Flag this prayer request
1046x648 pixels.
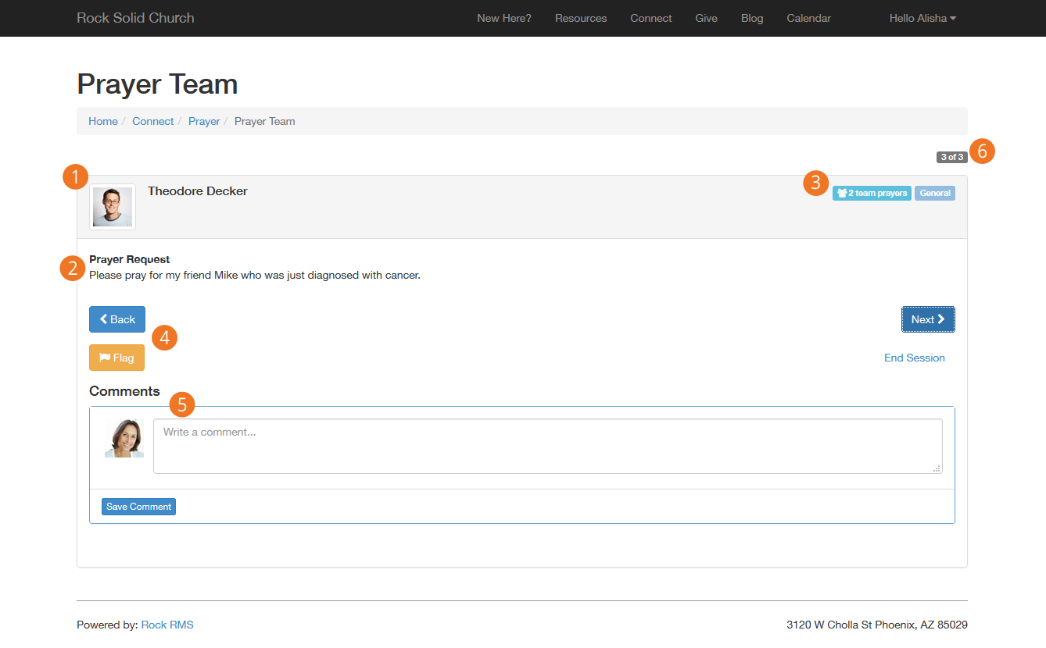pyautogui.click(x=117, y=358)
